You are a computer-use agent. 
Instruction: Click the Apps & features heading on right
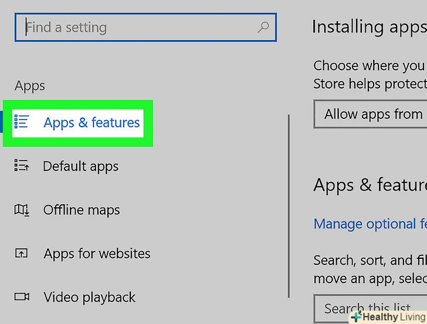[x=370, y=185]
